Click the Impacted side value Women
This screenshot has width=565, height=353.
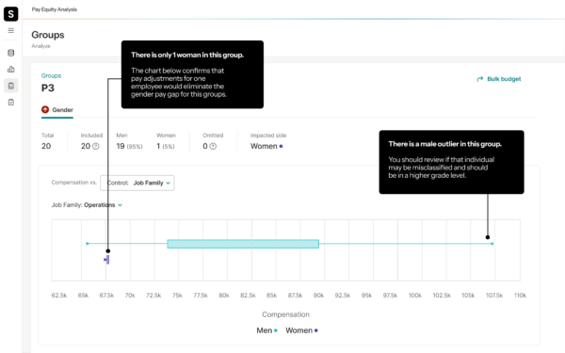266,146
